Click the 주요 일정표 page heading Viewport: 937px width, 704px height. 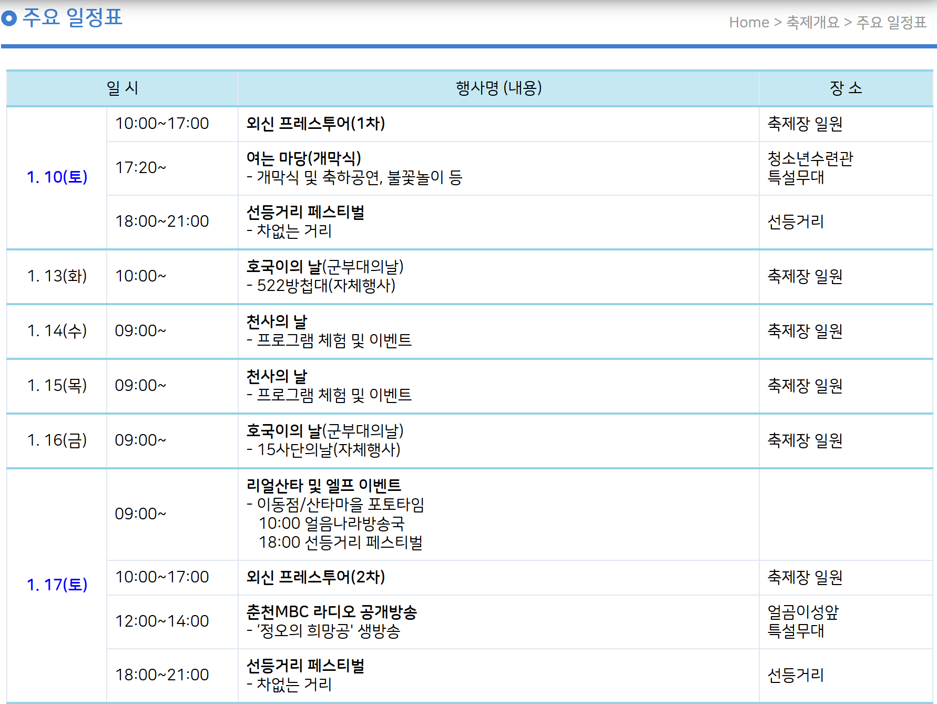pyautogui.click(x=73, y=18)
